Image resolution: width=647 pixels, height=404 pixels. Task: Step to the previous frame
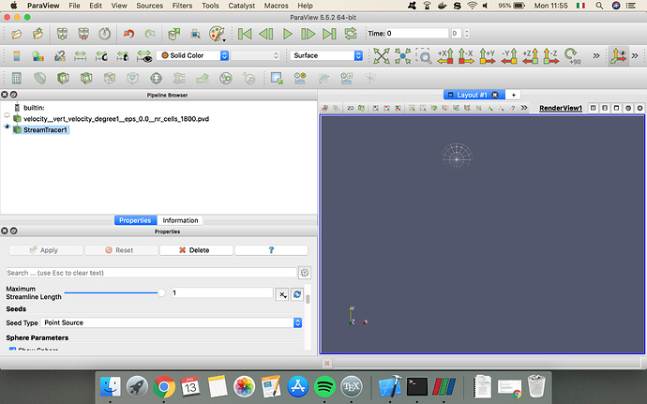point(265,34)
